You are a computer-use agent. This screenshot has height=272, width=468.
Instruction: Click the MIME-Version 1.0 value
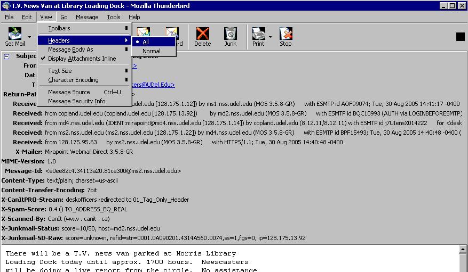pos(51,161)
